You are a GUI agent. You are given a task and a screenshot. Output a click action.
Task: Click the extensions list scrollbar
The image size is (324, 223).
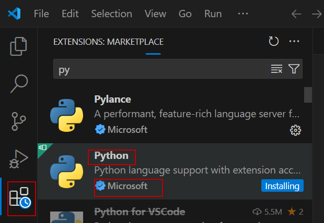pyautogui.click(x=308, y=94)
